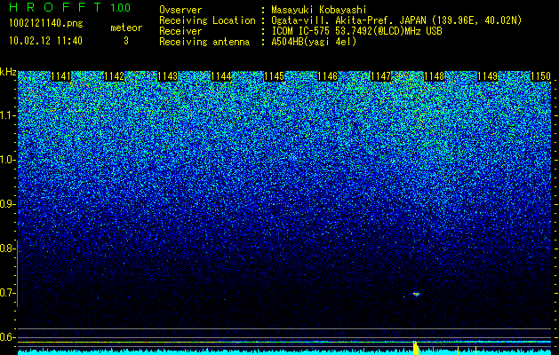
Task: Click the 1147 time marker
Action: coord(380,76)
